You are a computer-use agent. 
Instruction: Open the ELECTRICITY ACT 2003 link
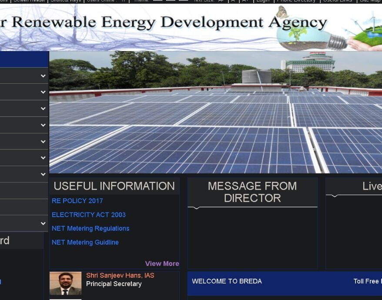(x=88, y=215)
